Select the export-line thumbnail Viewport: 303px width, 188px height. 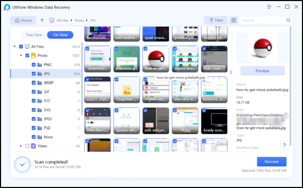point(185,59)
